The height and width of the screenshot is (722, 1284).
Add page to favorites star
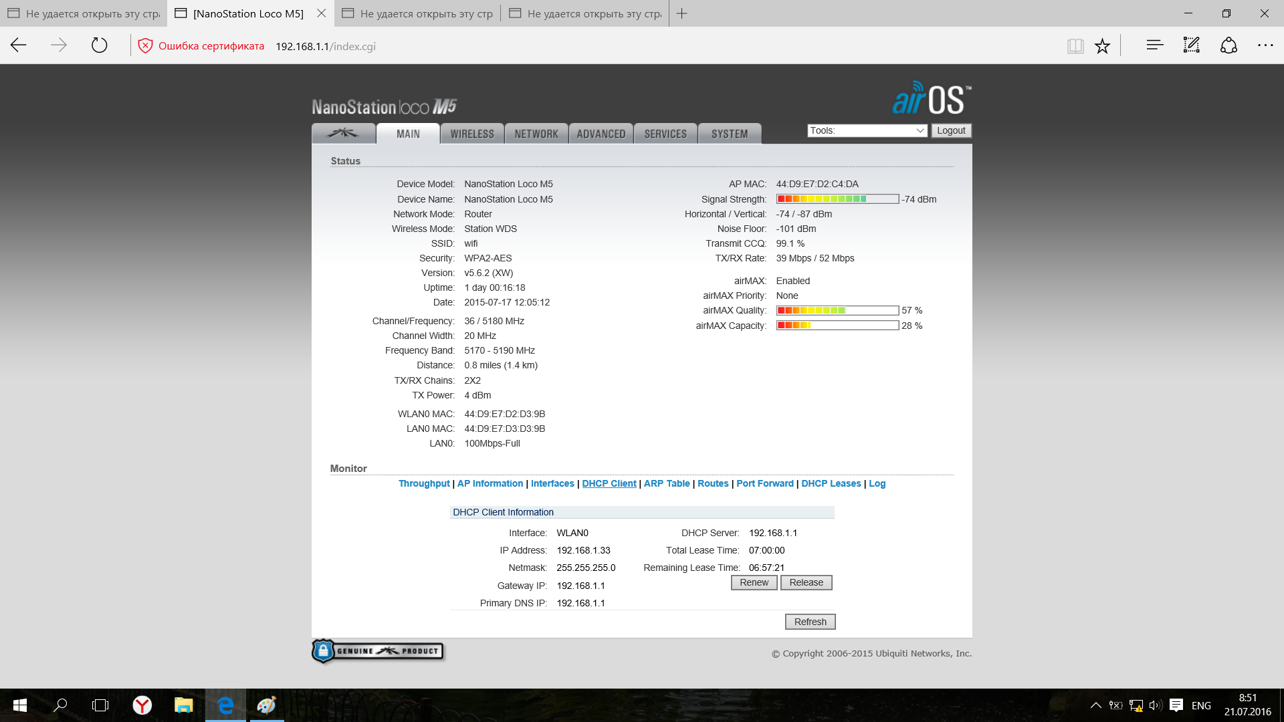[x=1102, y=45]
